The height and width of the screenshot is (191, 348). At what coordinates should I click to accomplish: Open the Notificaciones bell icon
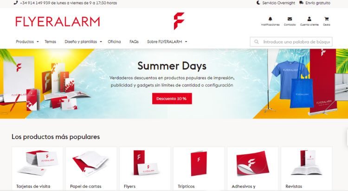(x=270, y=19)
